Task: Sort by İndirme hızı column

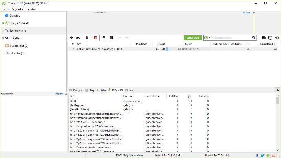Action: (220, 44)
